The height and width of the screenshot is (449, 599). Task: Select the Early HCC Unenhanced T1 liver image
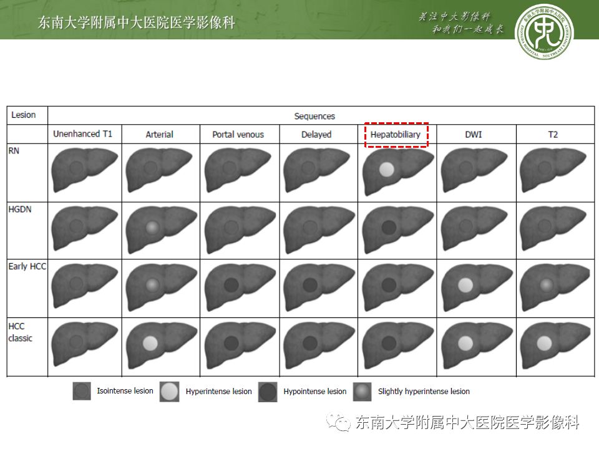84,286
